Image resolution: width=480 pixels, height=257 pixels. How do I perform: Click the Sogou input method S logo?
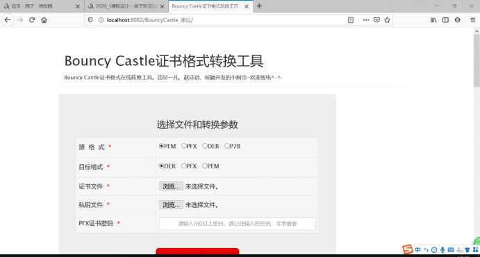point(408,249)
